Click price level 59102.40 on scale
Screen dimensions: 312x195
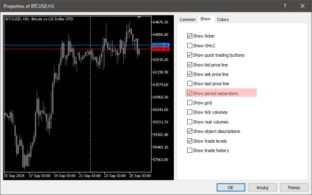point(161,134)
